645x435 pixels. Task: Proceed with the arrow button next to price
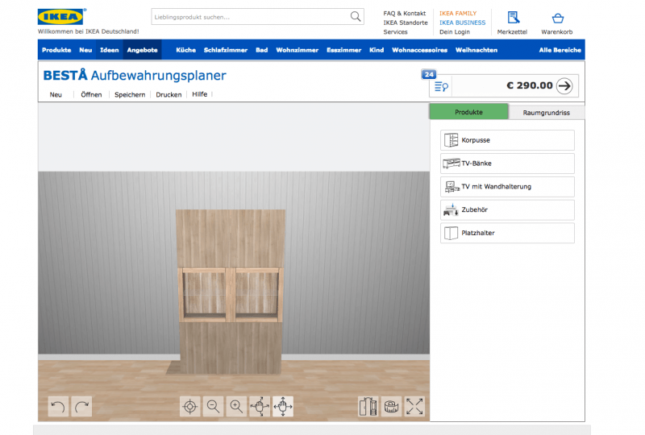tap(564, 85)
